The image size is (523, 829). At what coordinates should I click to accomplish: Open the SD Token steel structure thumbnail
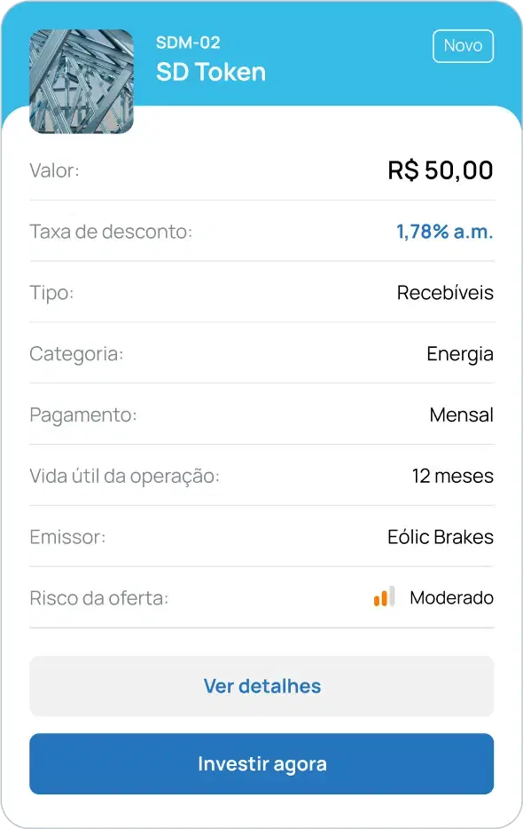pos(82,82)
